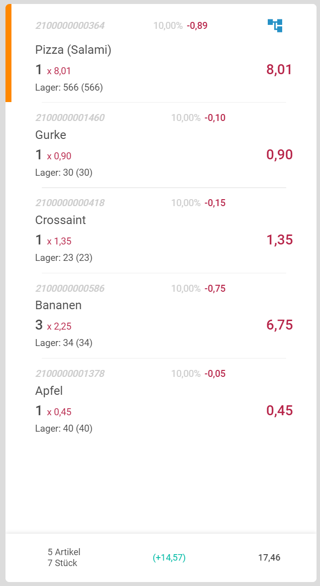Image resolution: width=320 pixels, height=586 pixels.
Task: Click the Pizza unit price x 8,01
Action: click(59, 71)
